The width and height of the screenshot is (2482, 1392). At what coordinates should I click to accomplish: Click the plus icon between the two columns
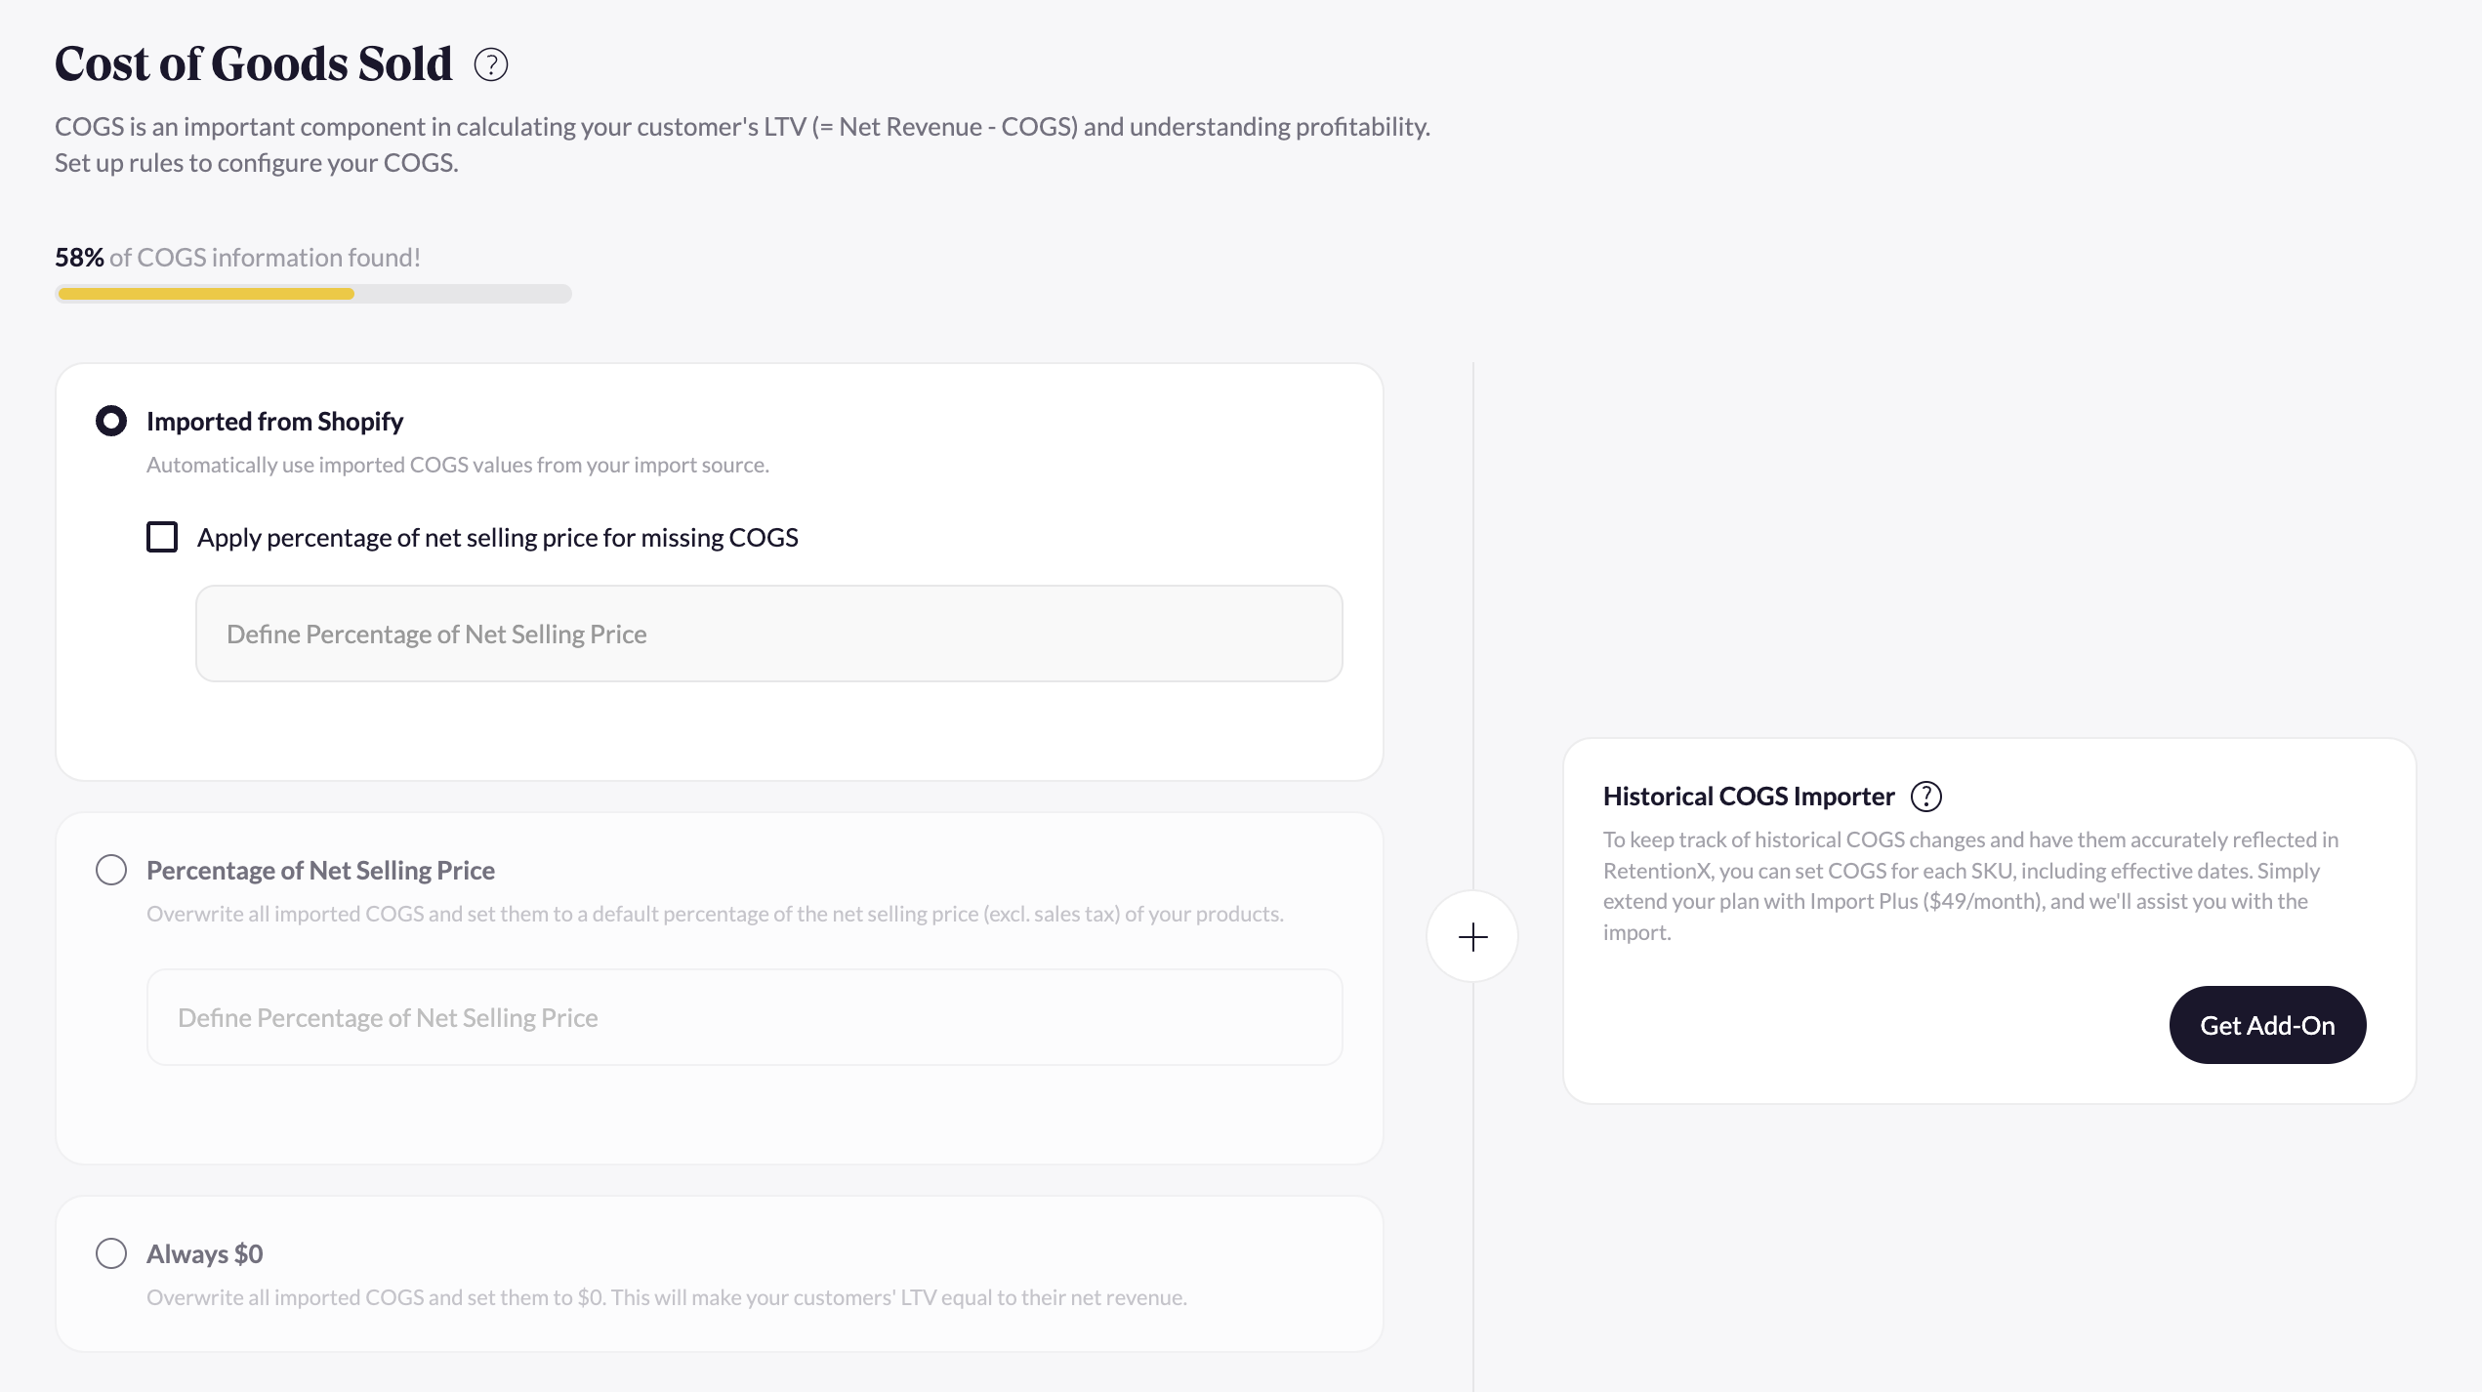coord(1472,935)
